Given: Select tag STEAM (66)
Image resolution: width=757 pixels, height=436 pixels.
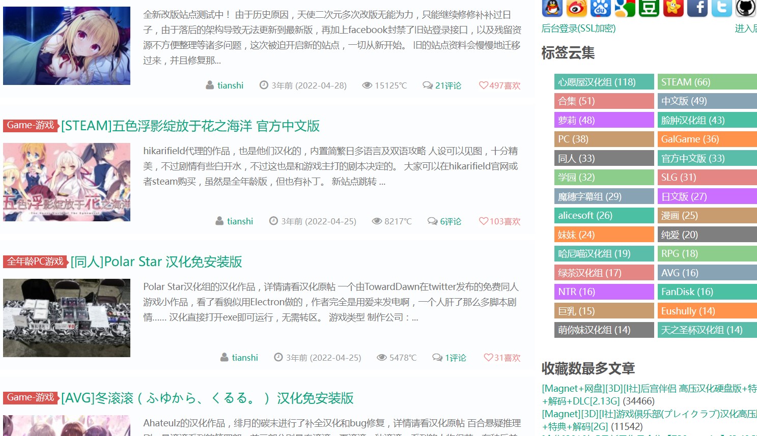Looking at the screenshot, I should click(x=707, y=82).
